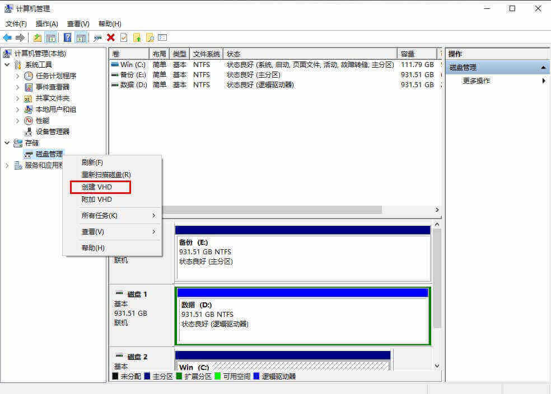Click the 设备管理器 icon in tree
The width and height of the screenshot is (551, 394).
coord(29,132)
